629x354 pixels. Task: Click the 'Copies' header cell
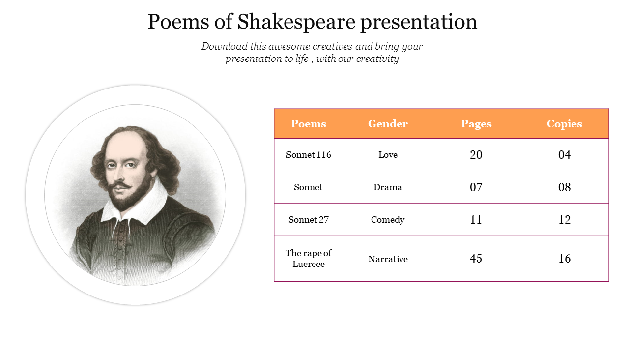pyautogui.click(x=564, y=124)
